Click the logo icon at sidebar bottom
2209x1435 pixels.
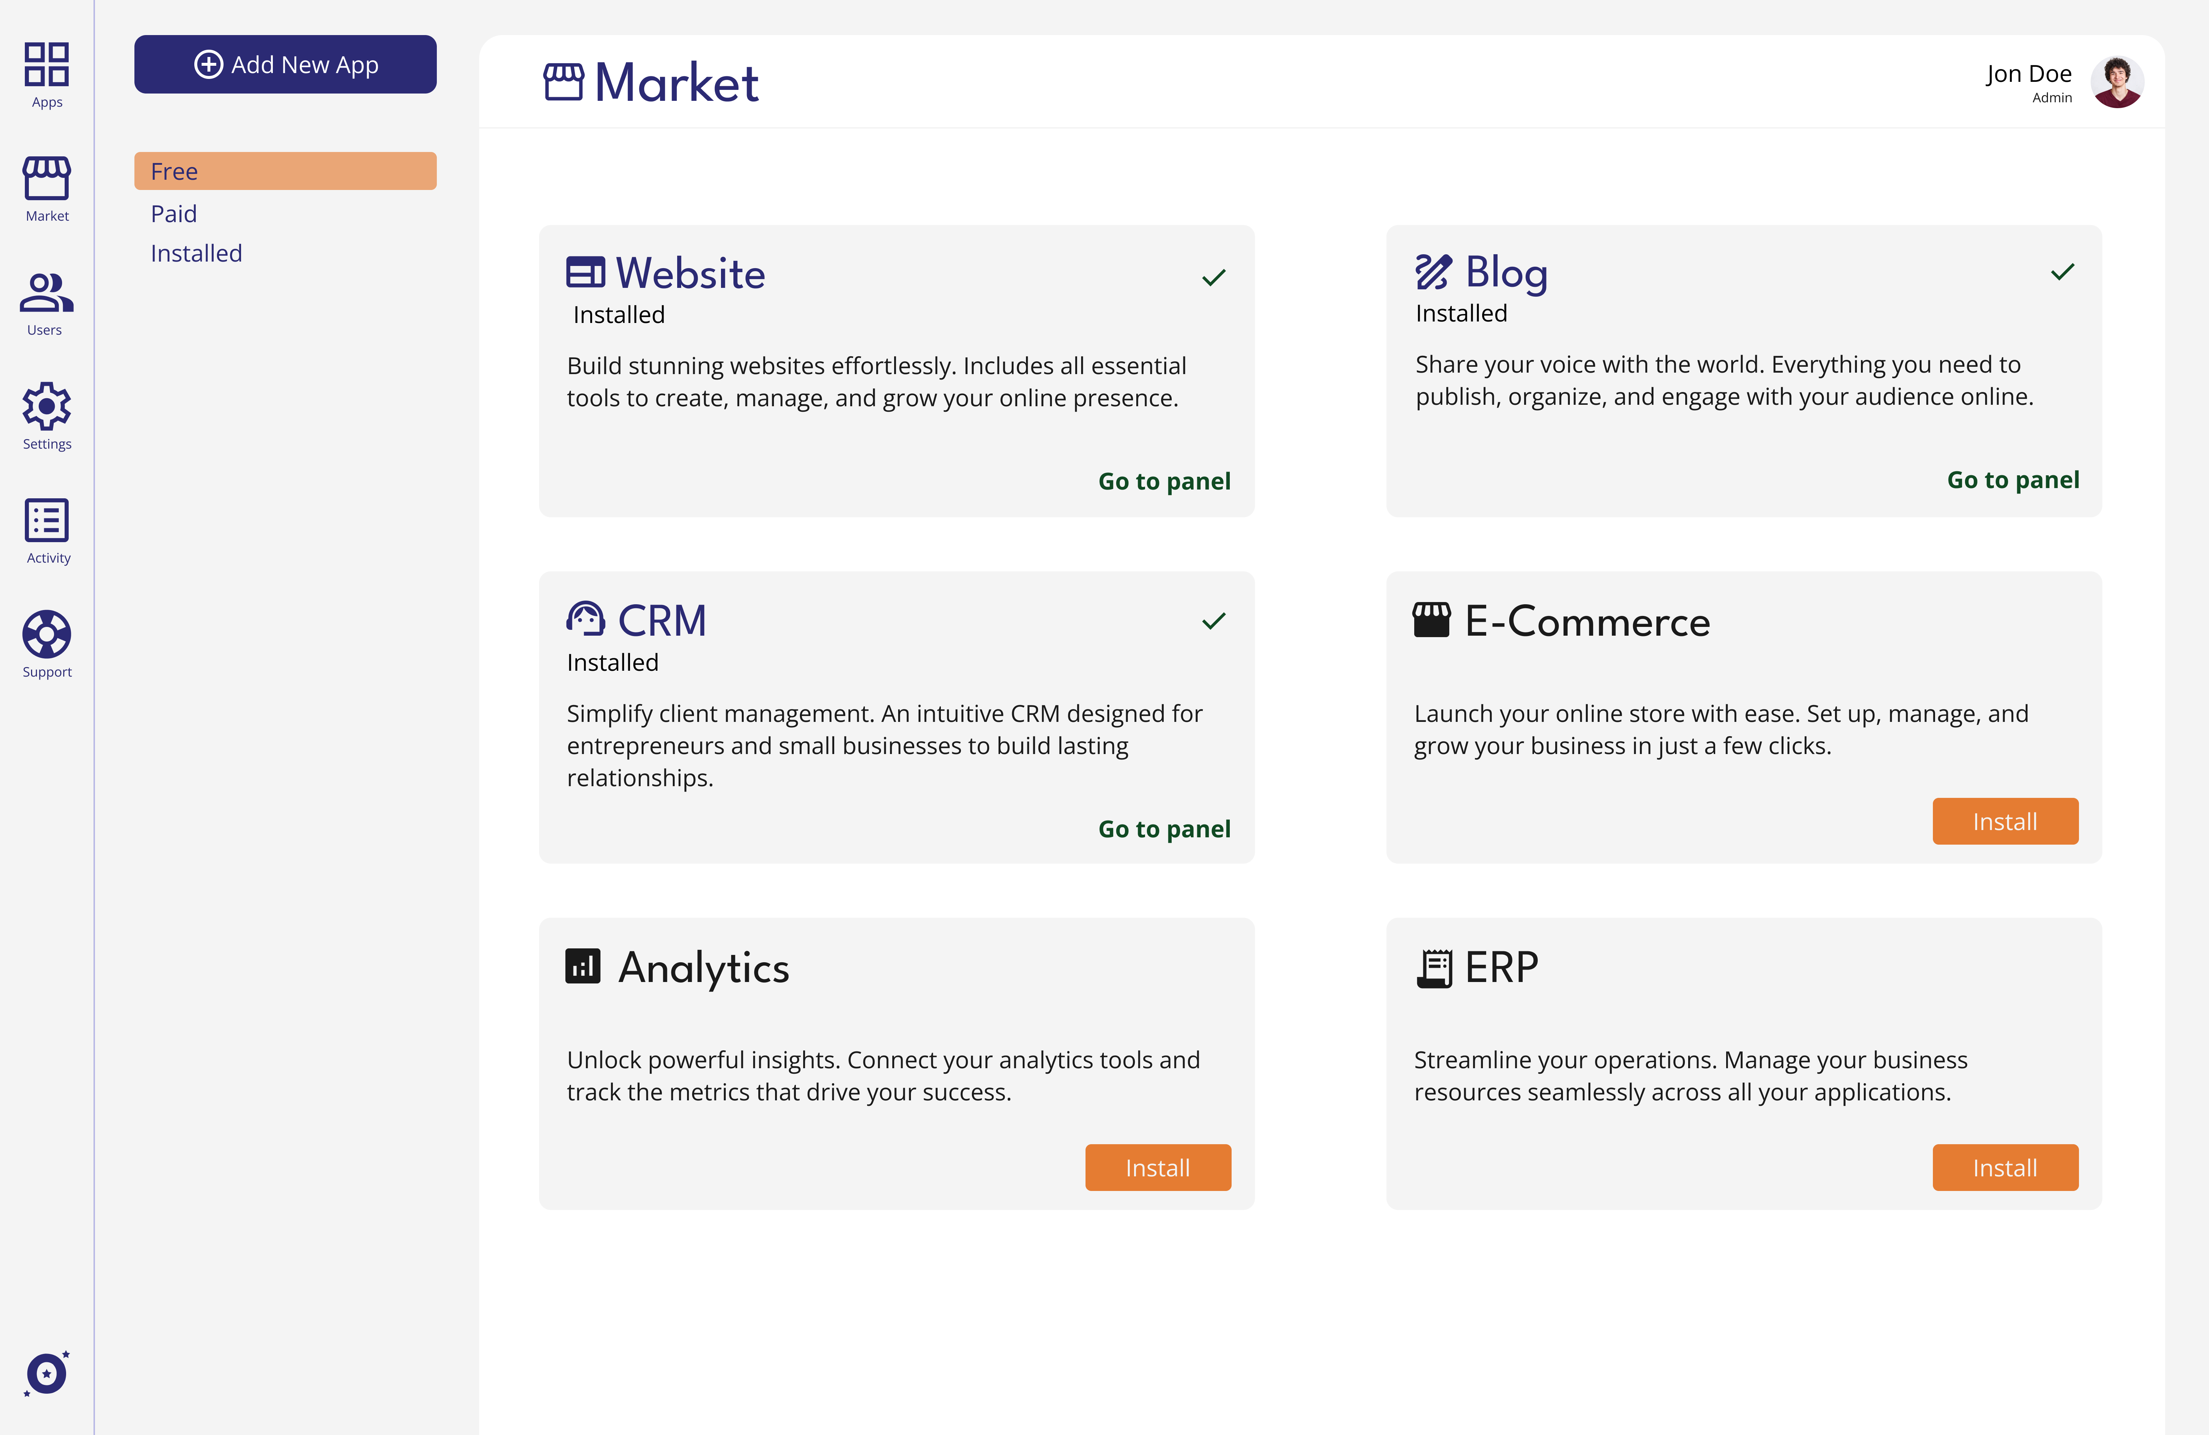pos(46,1373)
